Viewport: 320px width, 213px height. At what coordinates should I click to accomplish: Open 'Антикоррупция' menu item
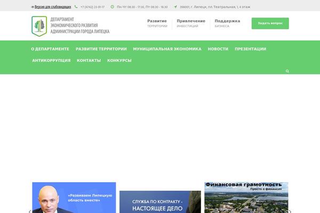[51, 60]
